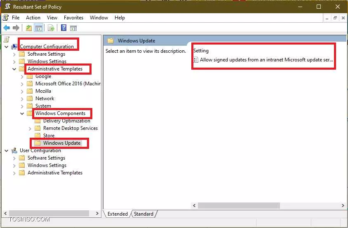This screenshot has height=228, width=348.
Task: Expand the Microsoft Office 2016 node
Action: point(22,84)
